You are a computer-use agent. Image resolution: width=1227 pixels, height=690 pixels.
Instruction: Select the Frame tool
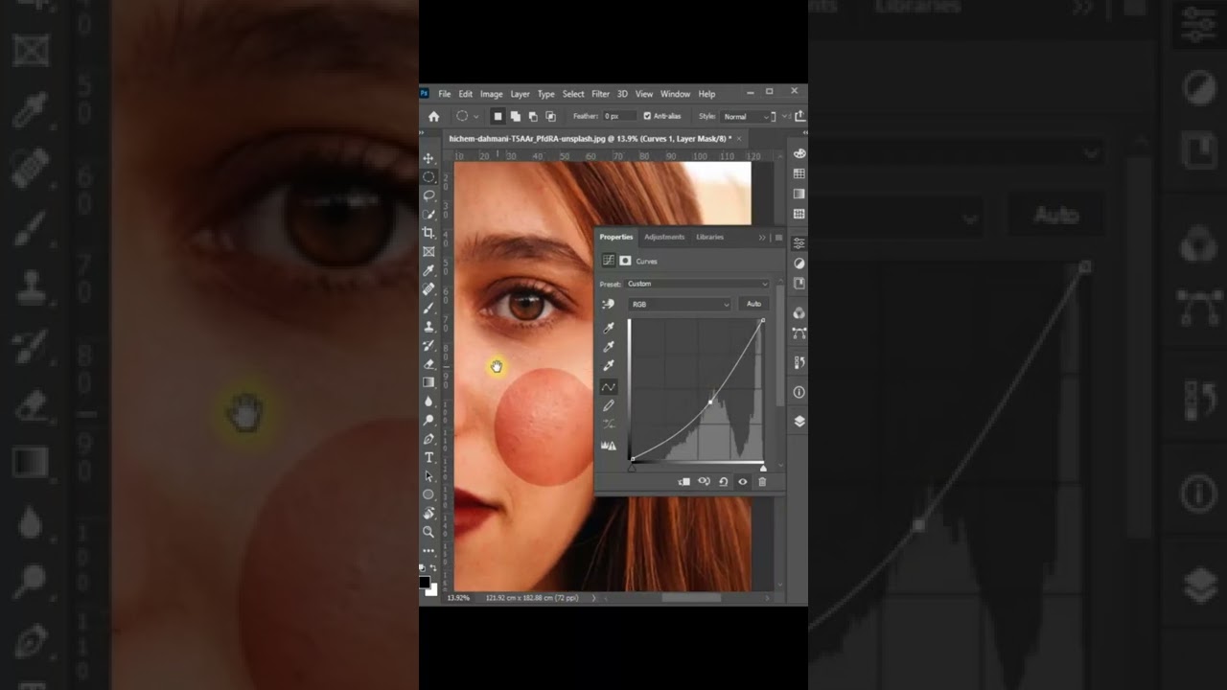[428, 251]
